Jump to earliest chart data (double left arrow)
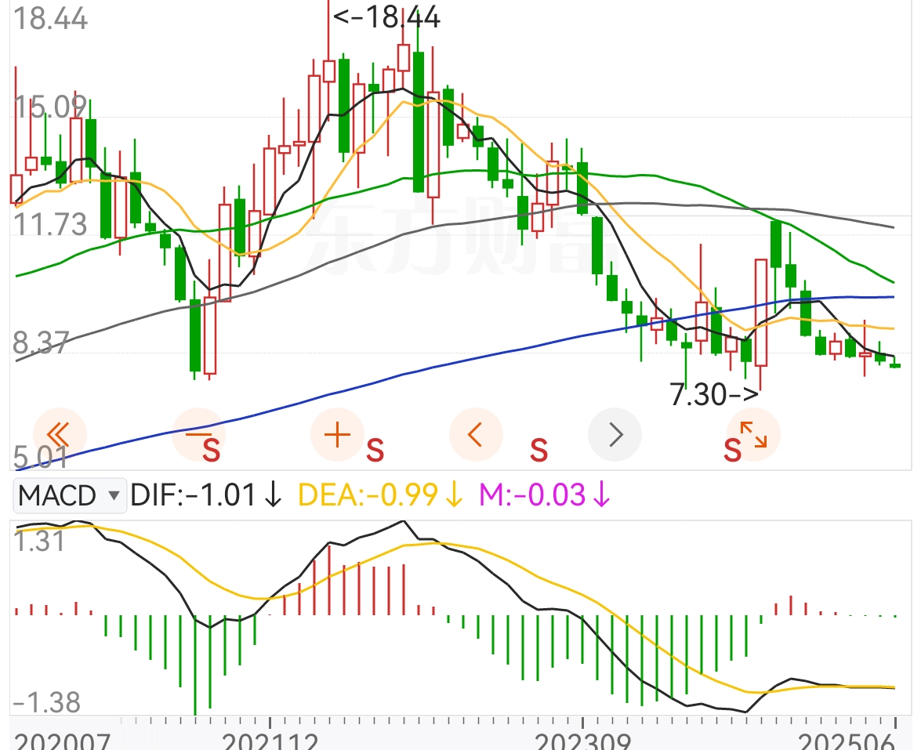This screenshot has width=921, height=750. pyautogui.click(x=60, y=435)
